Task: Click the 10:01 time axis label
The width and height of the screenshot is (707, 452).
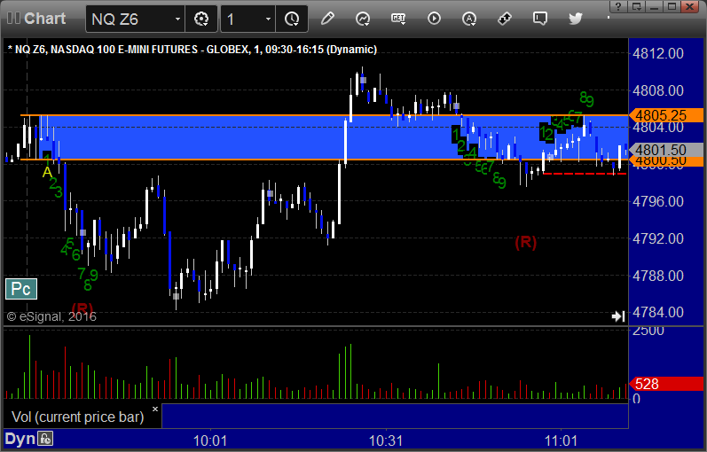Action: 210,440
